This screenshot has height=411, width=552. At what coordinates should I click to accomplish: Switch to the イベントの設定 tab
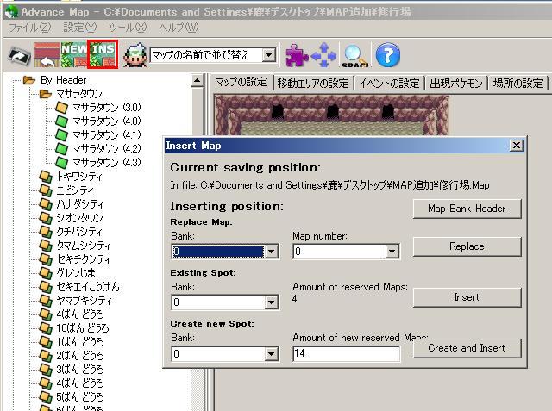[x=388, y=83]
